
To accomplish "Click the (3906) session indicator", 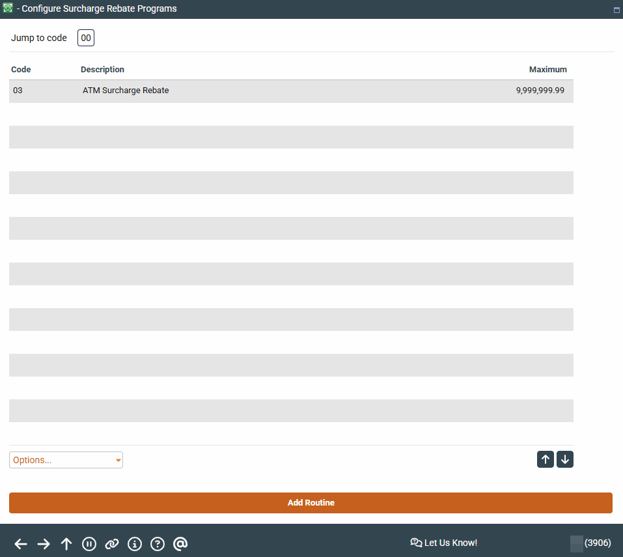I will [597, 543].
